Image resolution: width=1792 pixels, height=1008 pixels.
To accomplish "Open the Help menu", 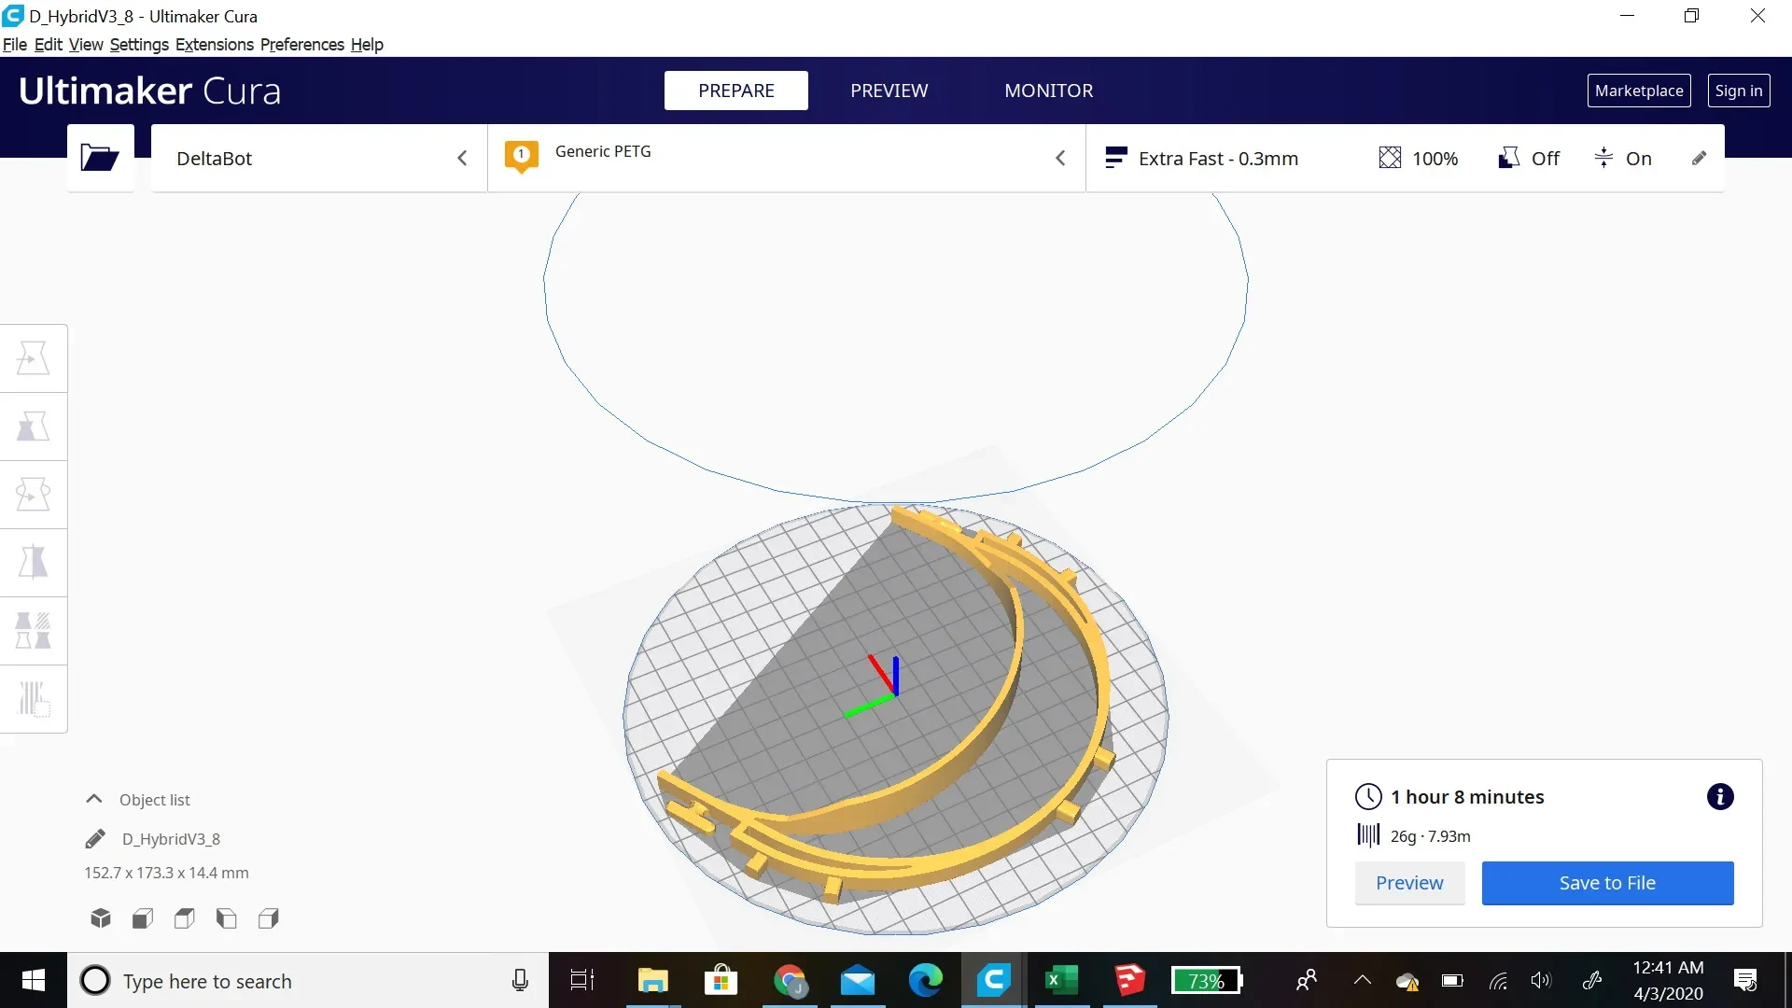I will coord(367,45).
